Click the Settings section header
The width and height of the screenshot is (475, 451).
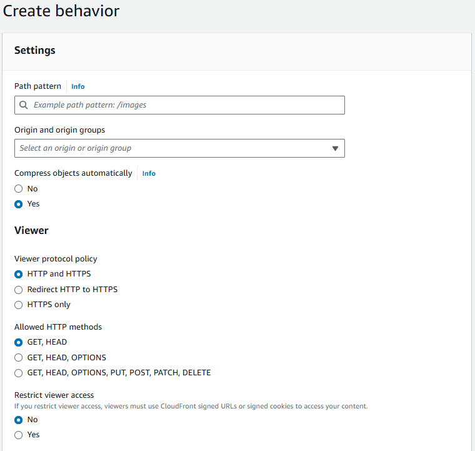click(35, 51)
